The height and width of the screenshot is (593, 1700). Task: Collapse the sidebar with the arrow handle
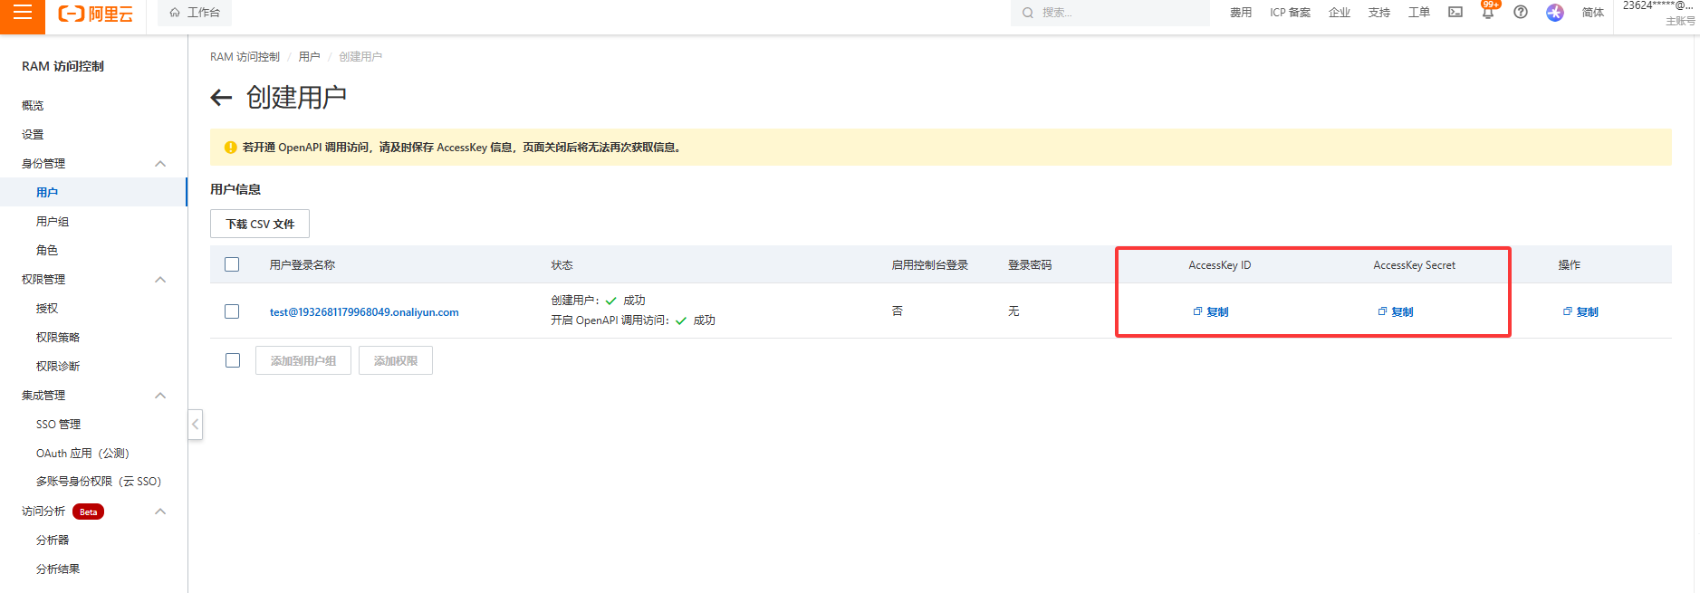tap(195, 424)
